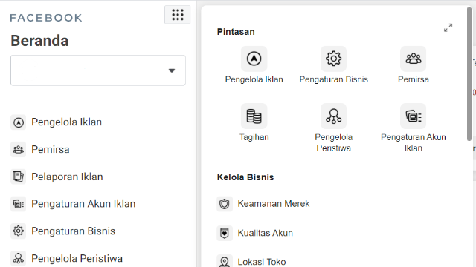This screenshot has height=267, width=476.
Task: Open the account selector dropdown arrow
Action: [x=172, y=70]
